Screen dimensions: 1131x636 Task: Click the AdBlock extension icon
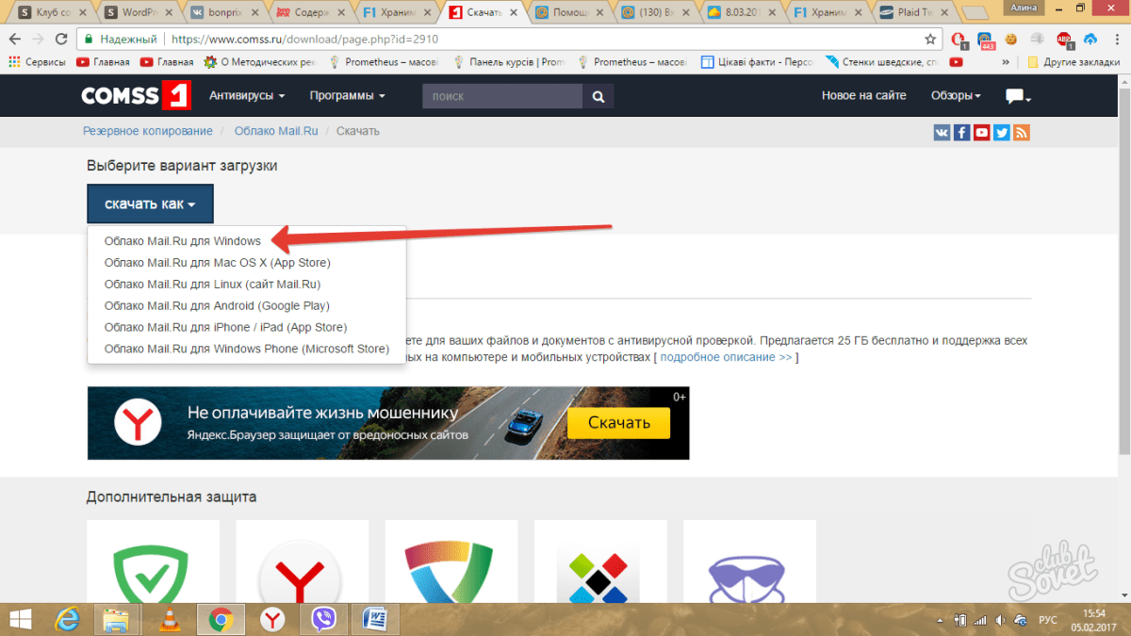pyautogui.click(x=1064, y=40)
